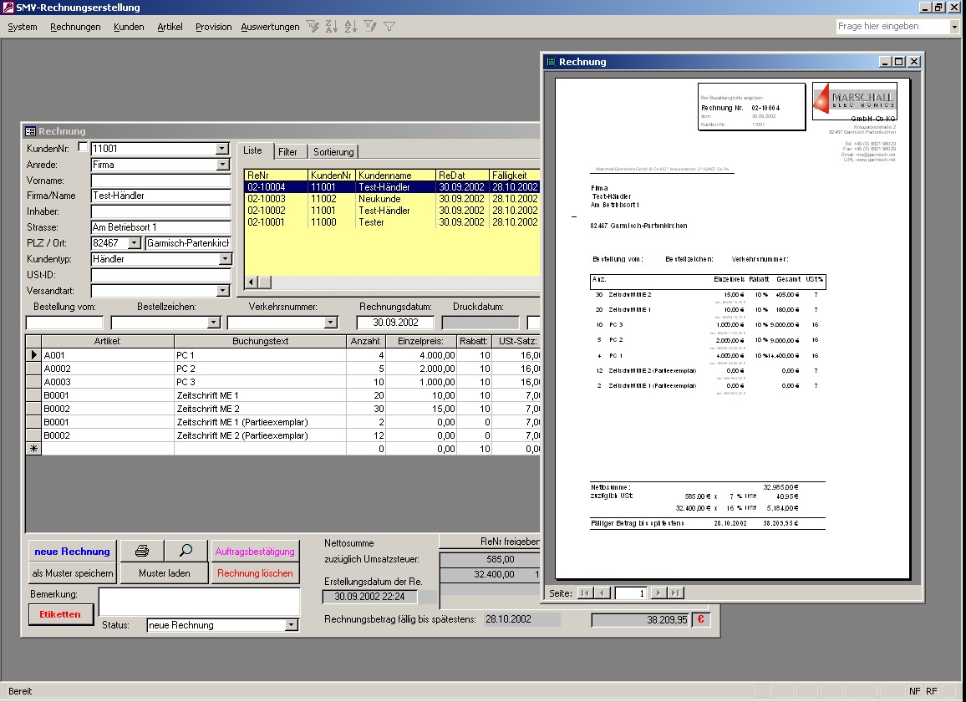Click the 'neue Rechnung' button
This screenshot has width=966, height=702.
[x=72, y=552]
